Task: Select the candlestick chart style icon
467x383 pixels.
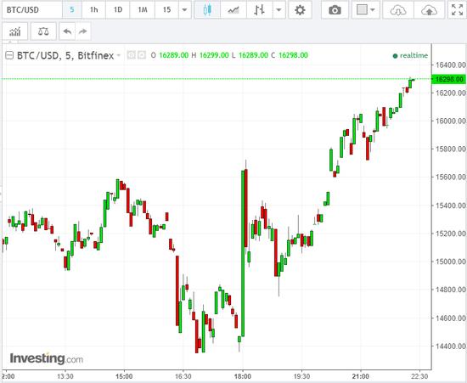Action: (207, 10)
